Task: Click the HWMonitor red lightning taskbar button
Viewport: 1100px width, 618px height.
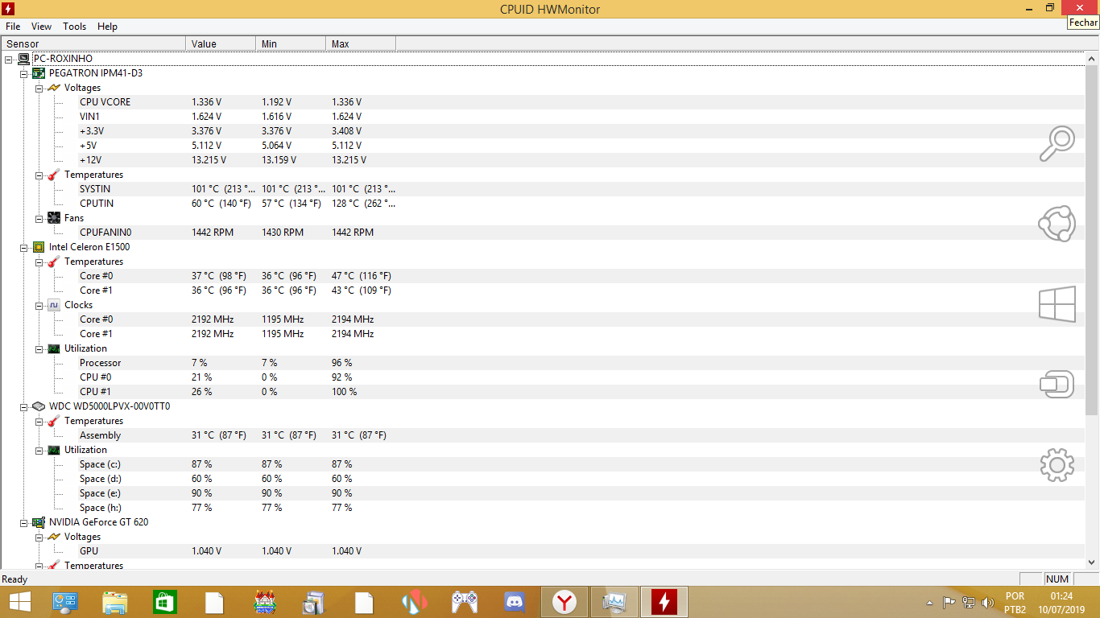Action: click(664, 602)
